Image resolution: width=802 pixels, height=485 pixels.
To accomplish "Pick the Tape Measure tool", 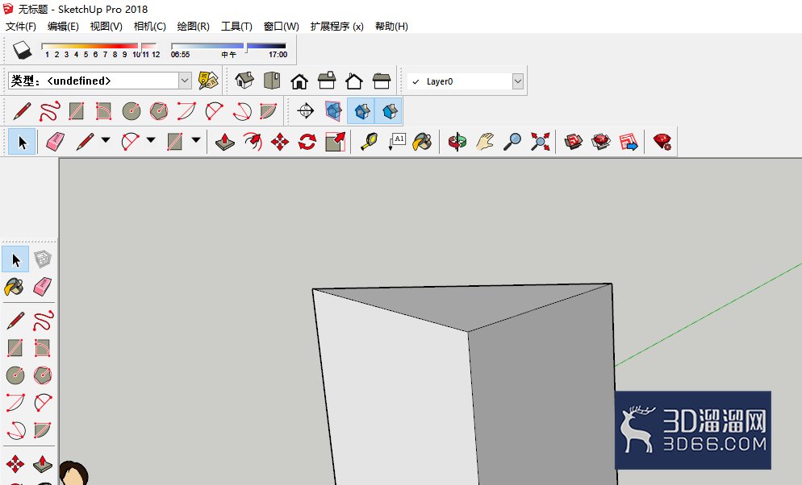I will coord(370,142).
